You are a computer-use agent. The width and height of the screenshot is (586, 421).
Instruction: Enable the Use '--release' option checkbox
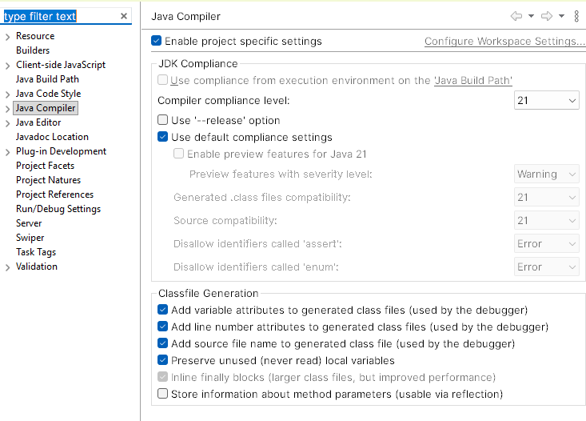(162, 120)
